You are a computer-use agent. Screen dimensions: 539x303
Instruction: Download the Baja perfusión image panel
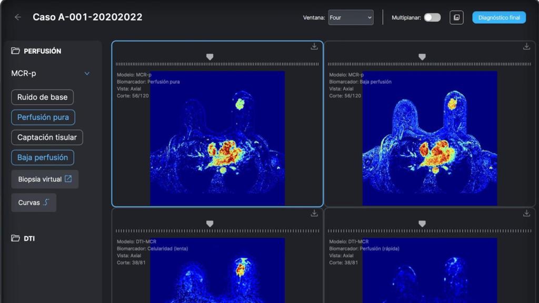tap(526, 47)
